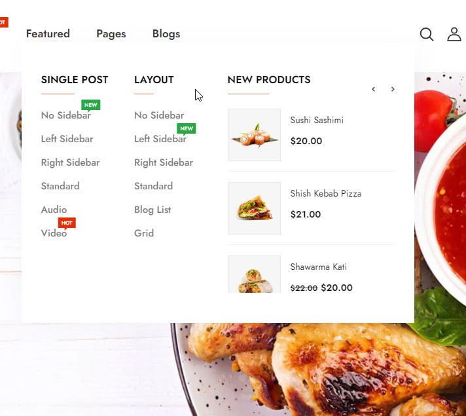
Task: Open the Featured menu
Action: 48,33
